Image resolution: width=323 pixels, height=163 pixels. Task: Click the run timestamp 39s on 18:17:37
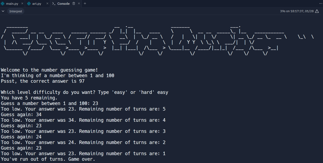tap(297, 11)
